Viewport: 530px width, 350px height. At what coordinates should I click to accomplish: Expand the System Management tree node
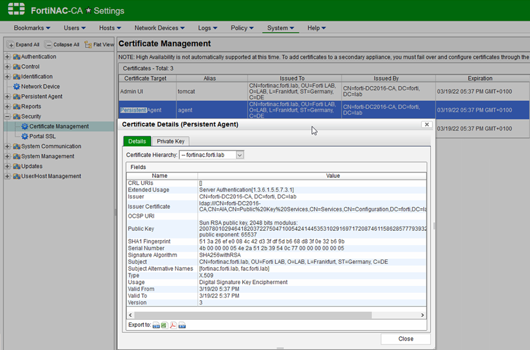[7, 157]
